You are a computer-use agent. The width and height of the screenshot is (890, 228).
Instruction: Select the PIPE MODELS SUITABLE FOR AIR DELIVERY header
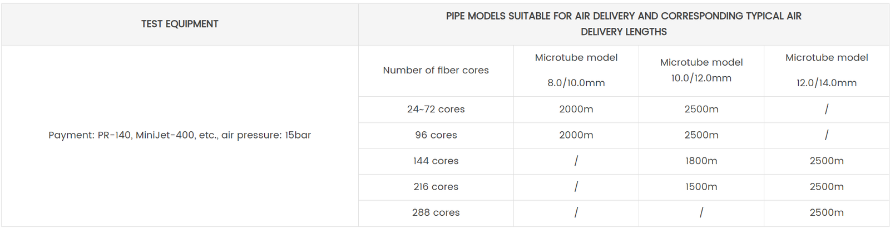click(x=624, y=24)
